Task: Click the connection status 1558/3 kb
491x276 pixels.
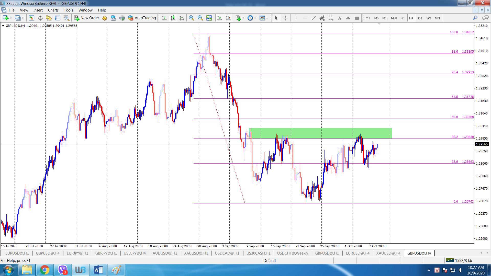Action: [x=459, y=260]
